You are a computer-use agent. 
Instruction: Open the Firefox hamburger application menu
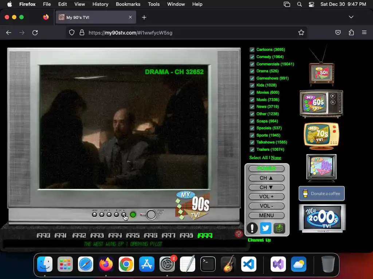pos(364,32)
